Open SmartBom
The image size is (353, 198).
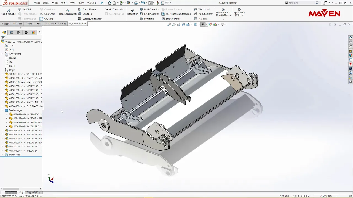pos(85,14)
